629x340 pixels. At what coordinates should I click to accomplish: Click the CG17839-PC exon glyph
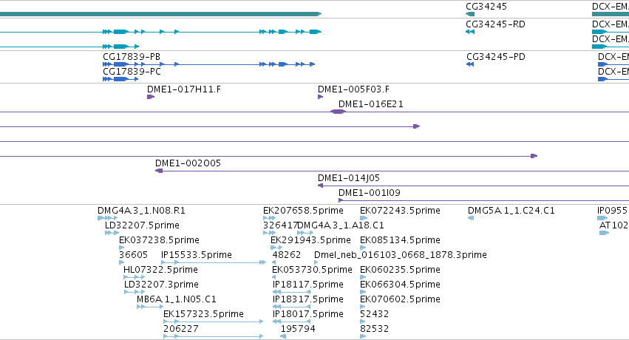pos(120,79)
